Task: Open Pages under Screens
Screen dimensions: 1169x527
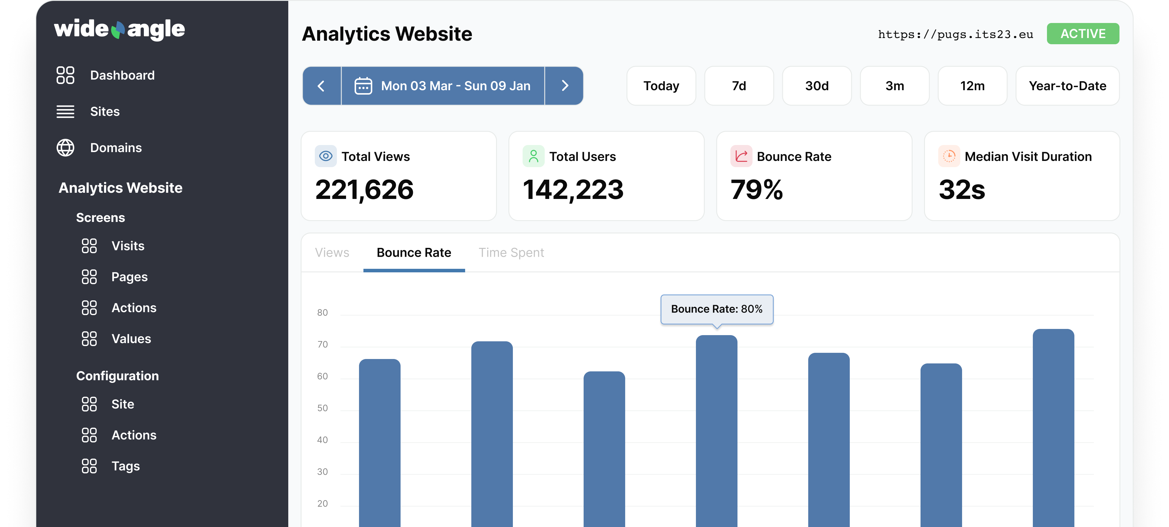Action: (129, 277)
